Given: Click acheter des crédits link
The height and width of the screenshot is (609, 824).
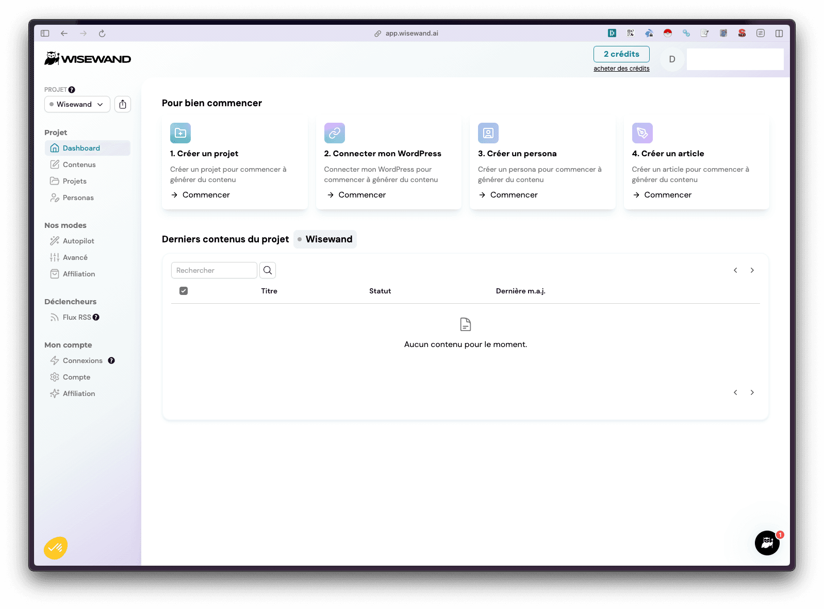Looking at the screenshot, I should pos(621,69).
